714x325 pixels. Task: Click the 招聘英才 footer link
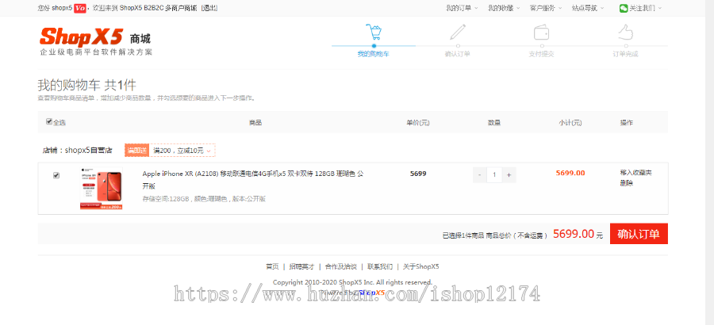(302, 266)
